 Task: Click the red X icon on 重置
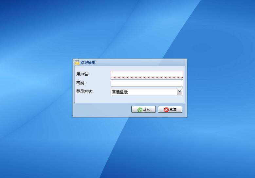166,109
